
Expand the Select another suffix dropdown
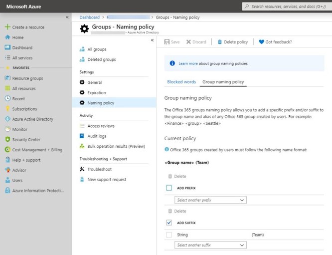[x=210, y=245]
